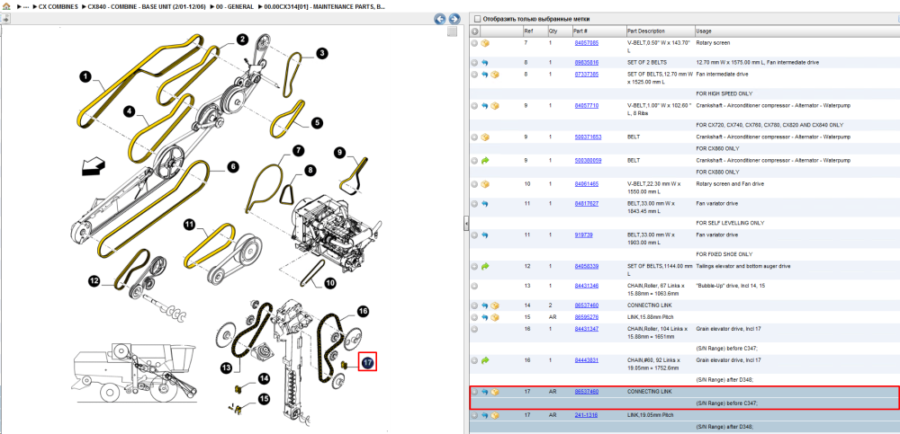Click blue arrow on SET OF 2 BELTS row
The height and width of the screenshot is (434, 900).
point(485,63)
